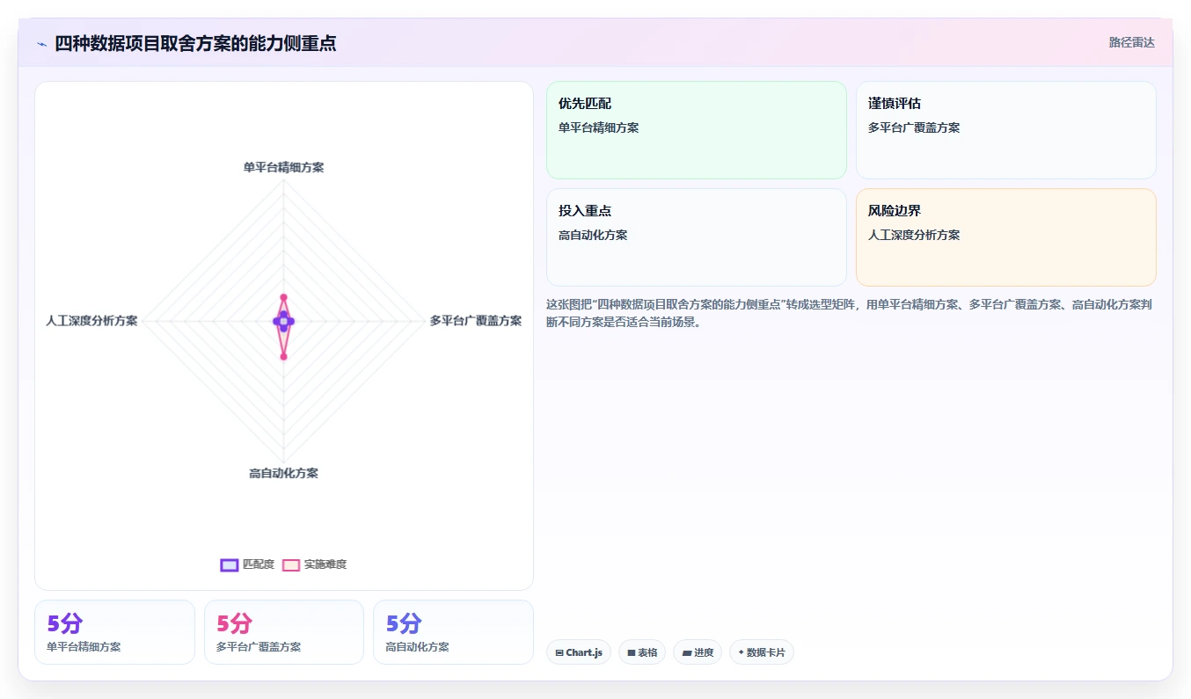Screen dimensions: 1191x699
Task: Click the description paragraph starting 这张图把
Action: click(851, 313)
